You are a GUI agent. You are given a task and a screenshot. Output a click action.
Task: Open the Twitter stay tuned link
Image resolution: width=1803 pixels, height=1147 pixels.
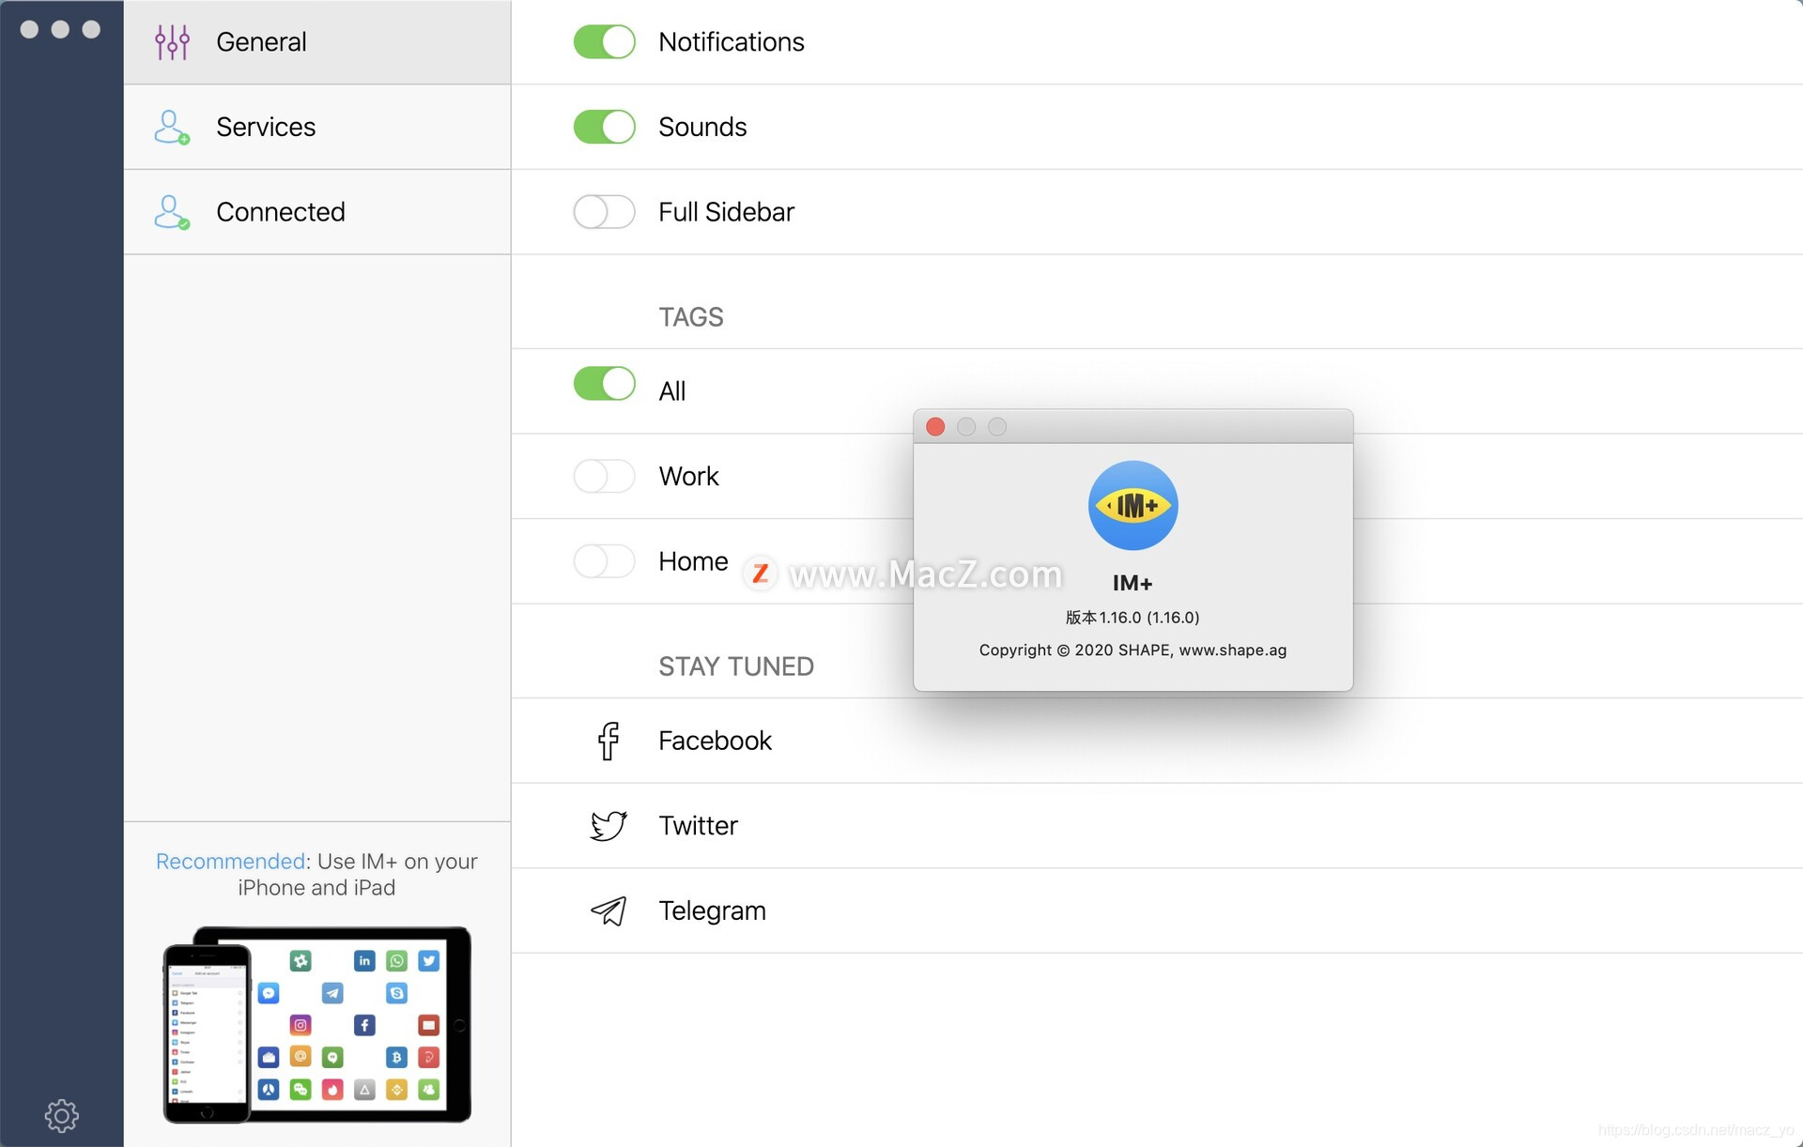tap(1157, 826)
